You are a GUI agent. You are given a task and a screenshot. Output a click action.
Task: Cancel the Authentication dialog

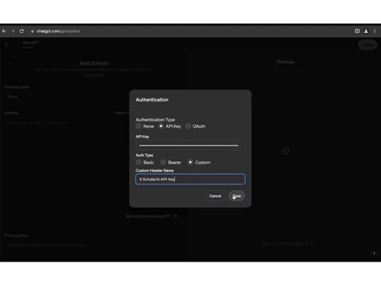click(x=215, y=196)
